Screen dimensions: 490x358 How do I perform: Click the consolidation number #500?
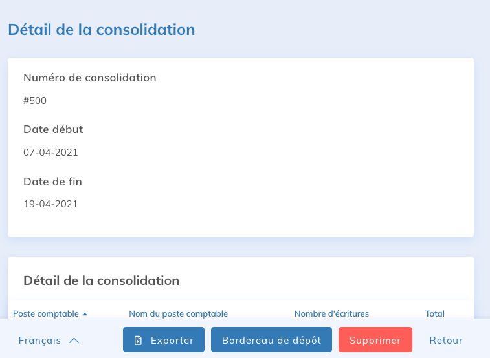pyautogui.click(x=35, y=101)
